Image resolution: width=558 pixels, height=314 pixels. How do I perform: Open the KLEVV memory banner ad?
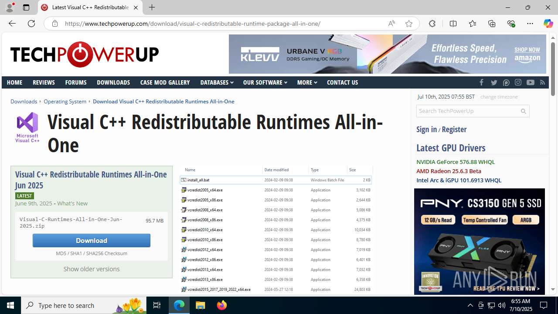coord(387,54)
